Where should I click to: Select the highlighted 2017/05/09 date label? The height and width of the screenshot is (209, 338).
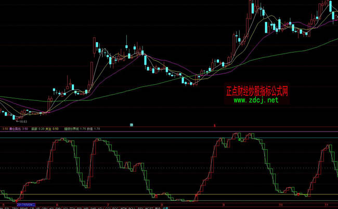26,204
